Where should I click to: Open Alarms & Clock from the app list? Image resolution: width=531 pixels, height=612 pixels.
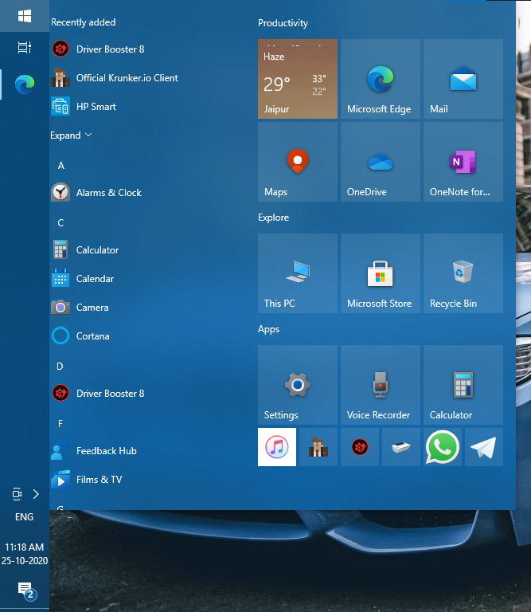[108, 193]
